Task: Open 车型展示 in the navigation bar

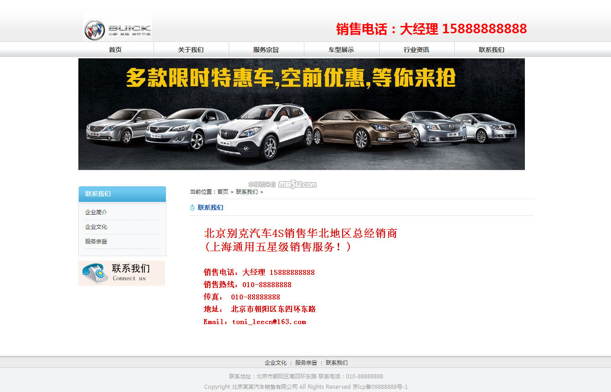Action: click(341, 50)
